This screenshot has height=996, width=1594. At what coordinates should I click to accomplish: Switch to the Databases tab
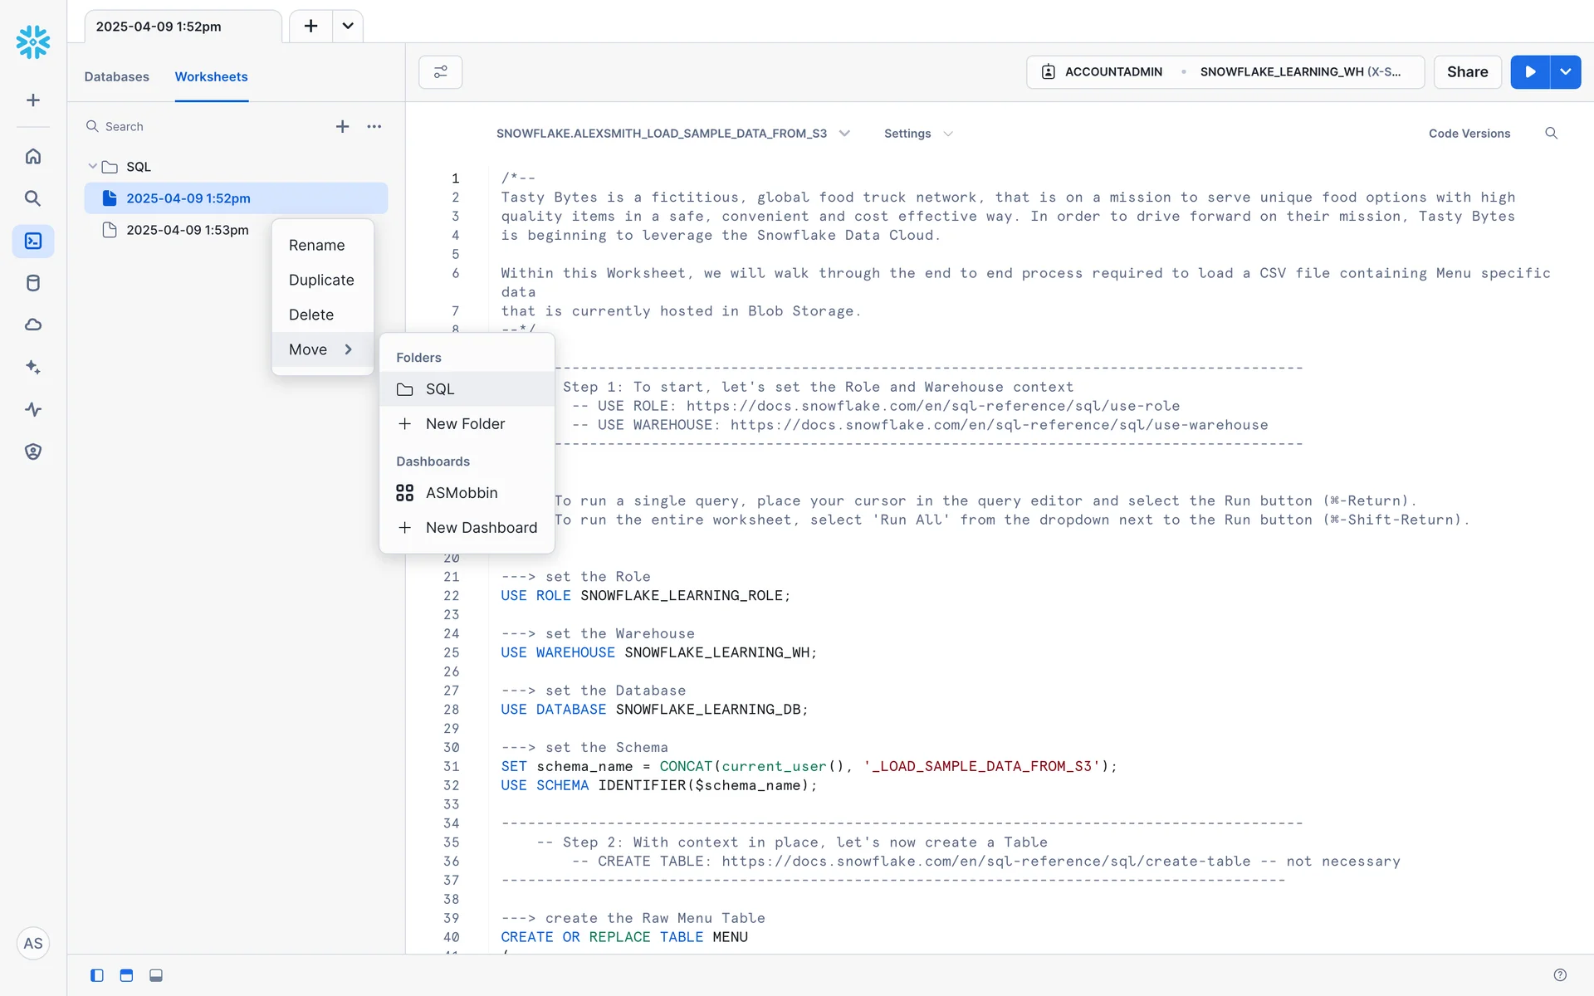click(x=116, y=76)
